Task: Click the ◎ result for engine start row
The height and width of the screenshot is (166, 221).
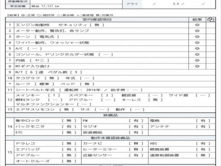Action: point(197,25)
